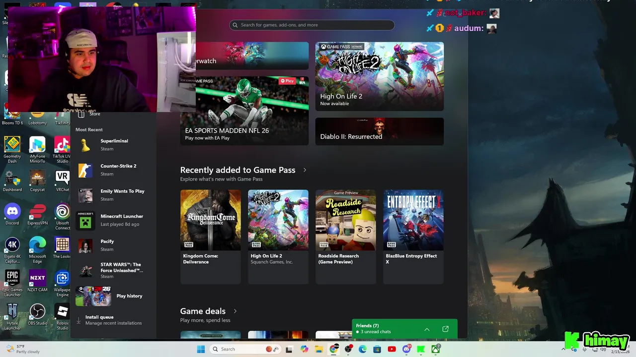Image resolution: width=636 pixels, height=357 pixels.
Task: Open Pacify from the Most Recent list
Action: tap(113, 245)
